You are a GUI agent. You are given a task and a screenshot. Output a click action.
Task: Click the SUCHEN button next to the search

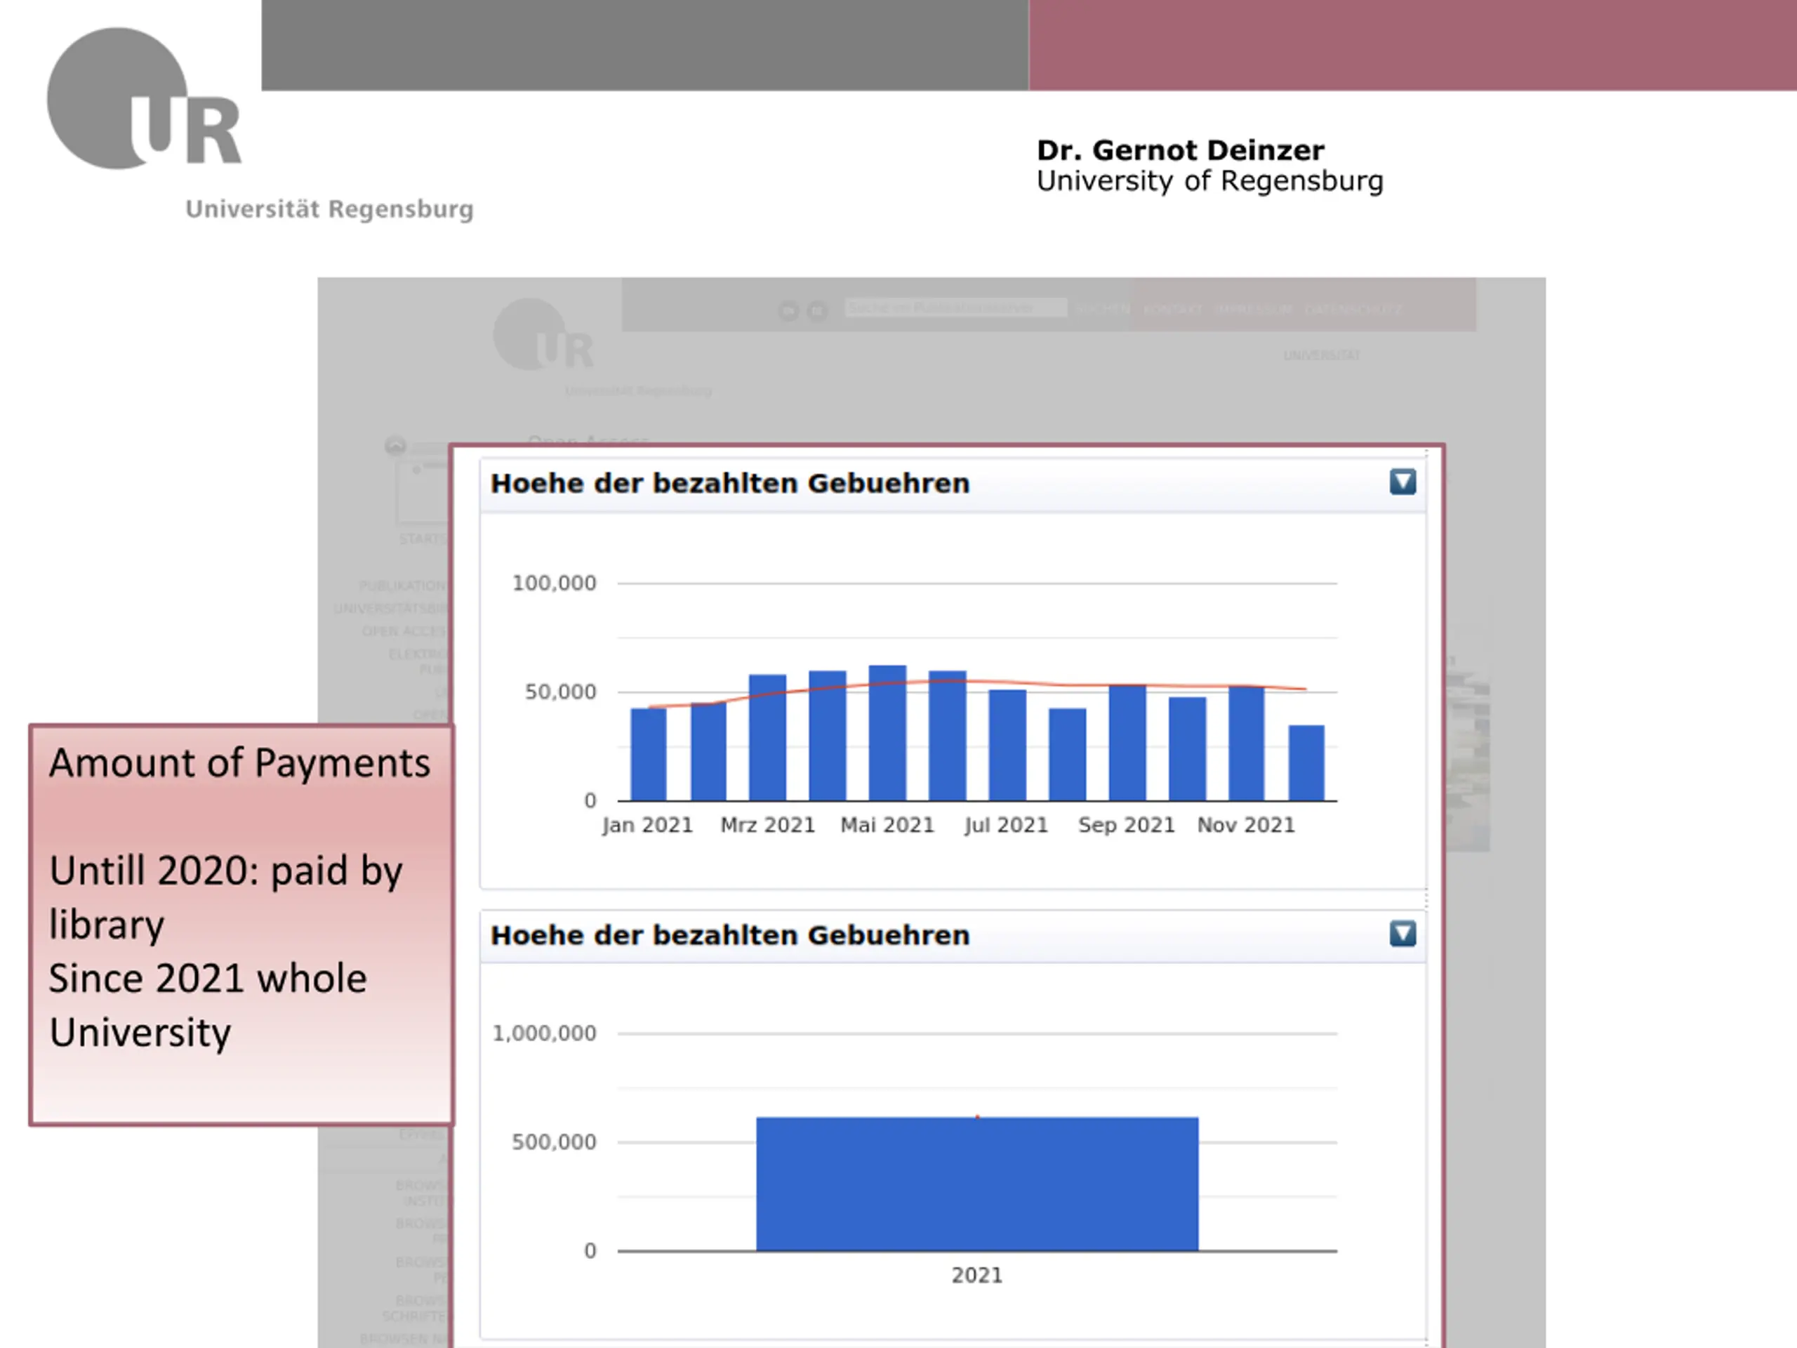(x=1102, y=309)
